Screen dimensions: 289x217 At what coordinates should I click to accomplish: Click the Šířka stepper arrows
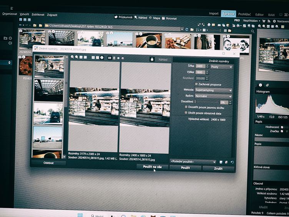pyautogui.click(x=207, y=66)
